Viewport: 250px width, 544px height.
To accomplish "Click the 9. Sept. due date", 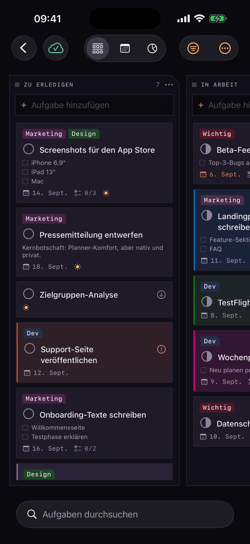I will pos(222,382).
